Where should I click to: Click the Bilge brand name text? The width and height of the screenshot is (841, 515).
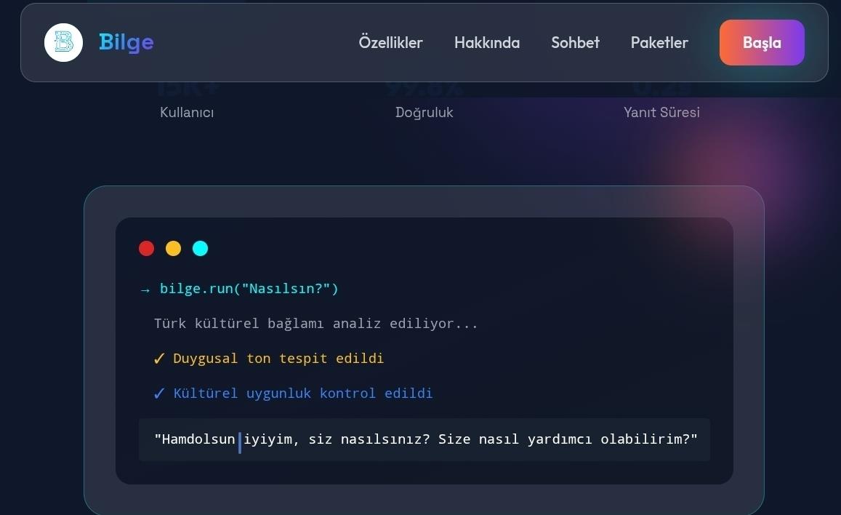(x=126, y=42)
